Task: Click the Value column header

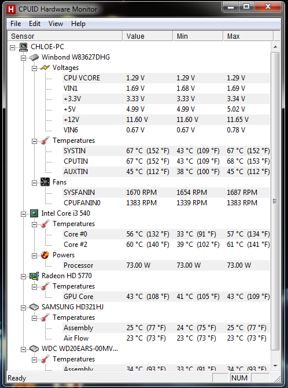Action: (147, 36)
